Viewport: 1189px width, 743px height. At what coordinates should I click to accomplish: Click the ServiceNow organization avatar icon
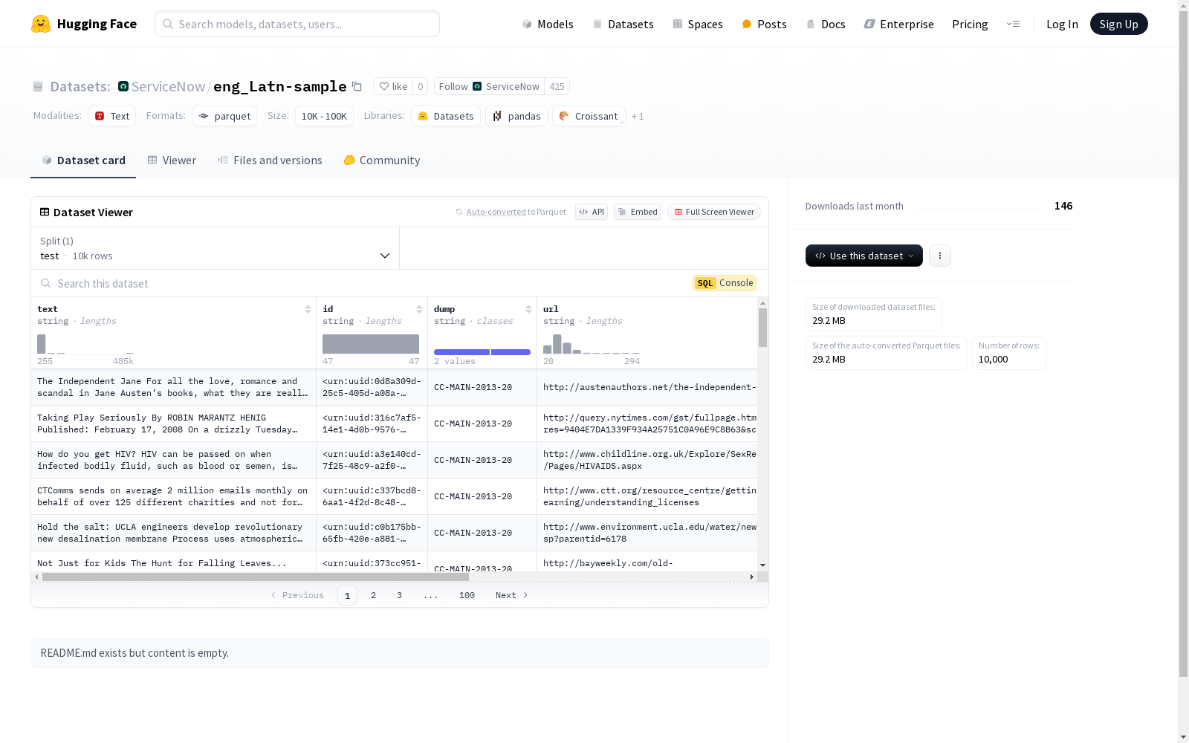123,86
